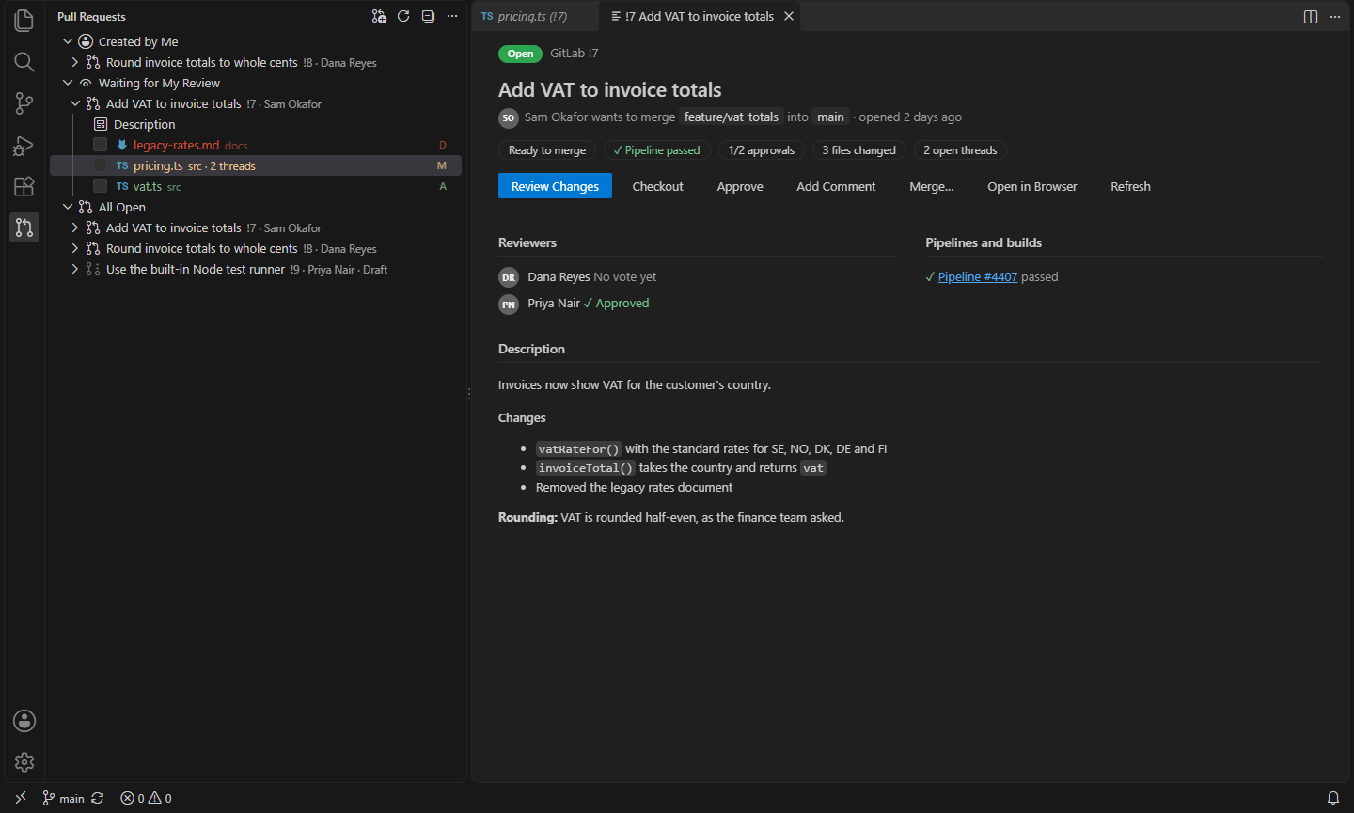Screen dimensions: 1354x813
Task: Mark legacy-rates.md as viewed
Action: point(100,145)
